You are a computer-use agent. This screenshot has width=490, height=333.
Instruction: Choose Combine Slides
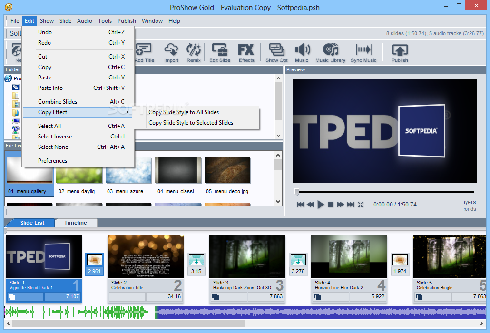click(x=78, y=102)
